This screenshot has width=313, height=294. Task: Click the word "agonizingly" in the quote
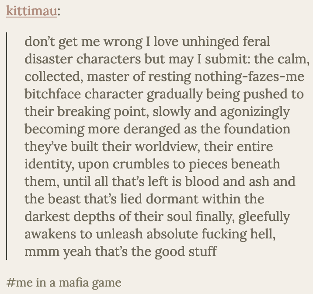[x=255, y=112]
